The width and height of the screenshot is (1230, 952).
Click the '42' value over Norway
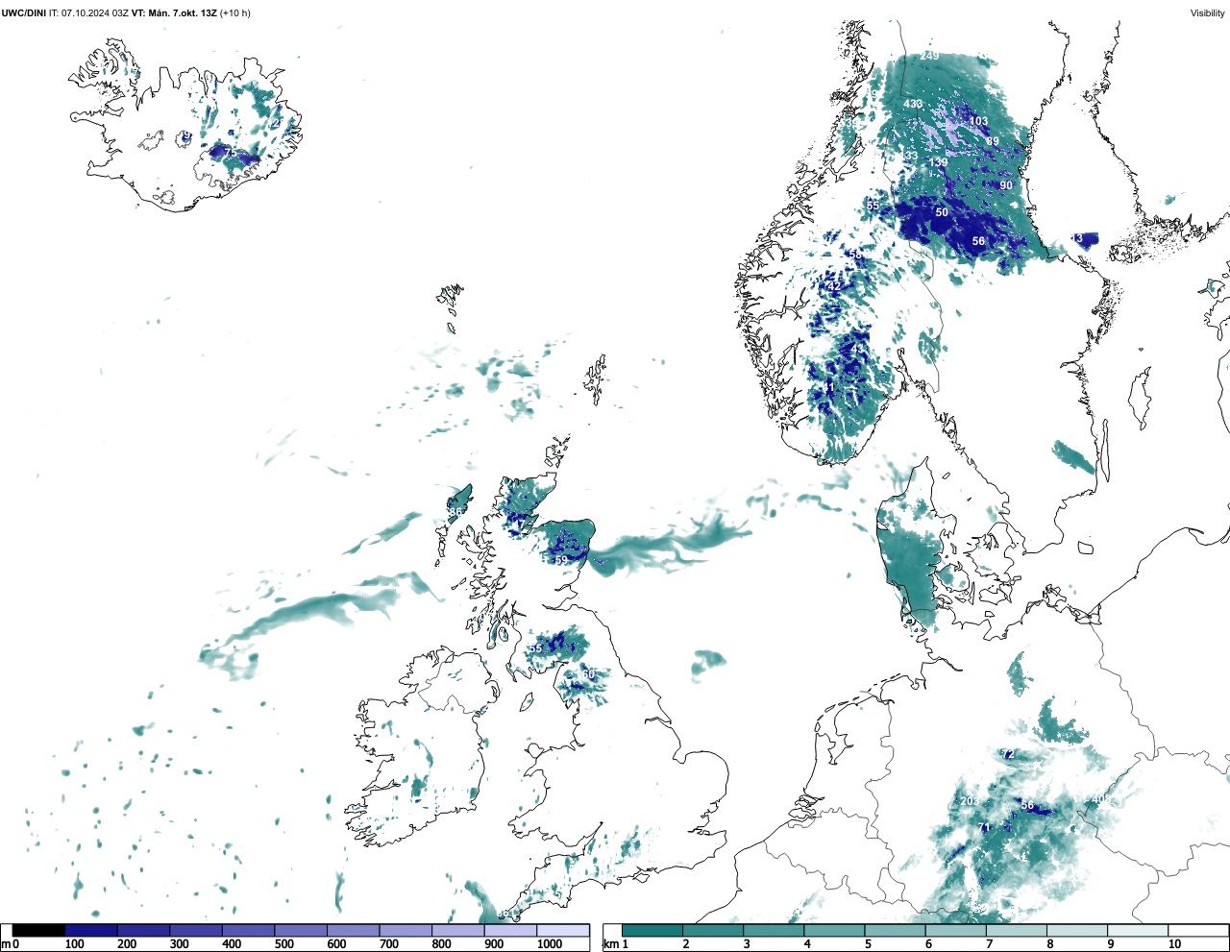pyautogui.click(x=834, y=287)
